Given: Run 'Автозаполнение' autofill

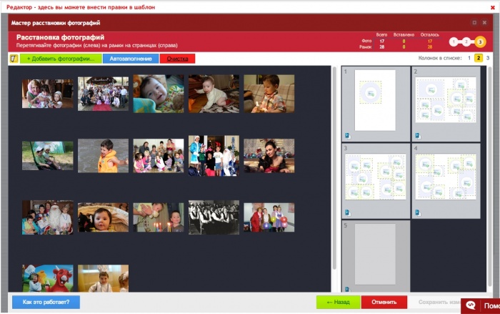Looking at the screenshot, I should click(x=131, y=59).
